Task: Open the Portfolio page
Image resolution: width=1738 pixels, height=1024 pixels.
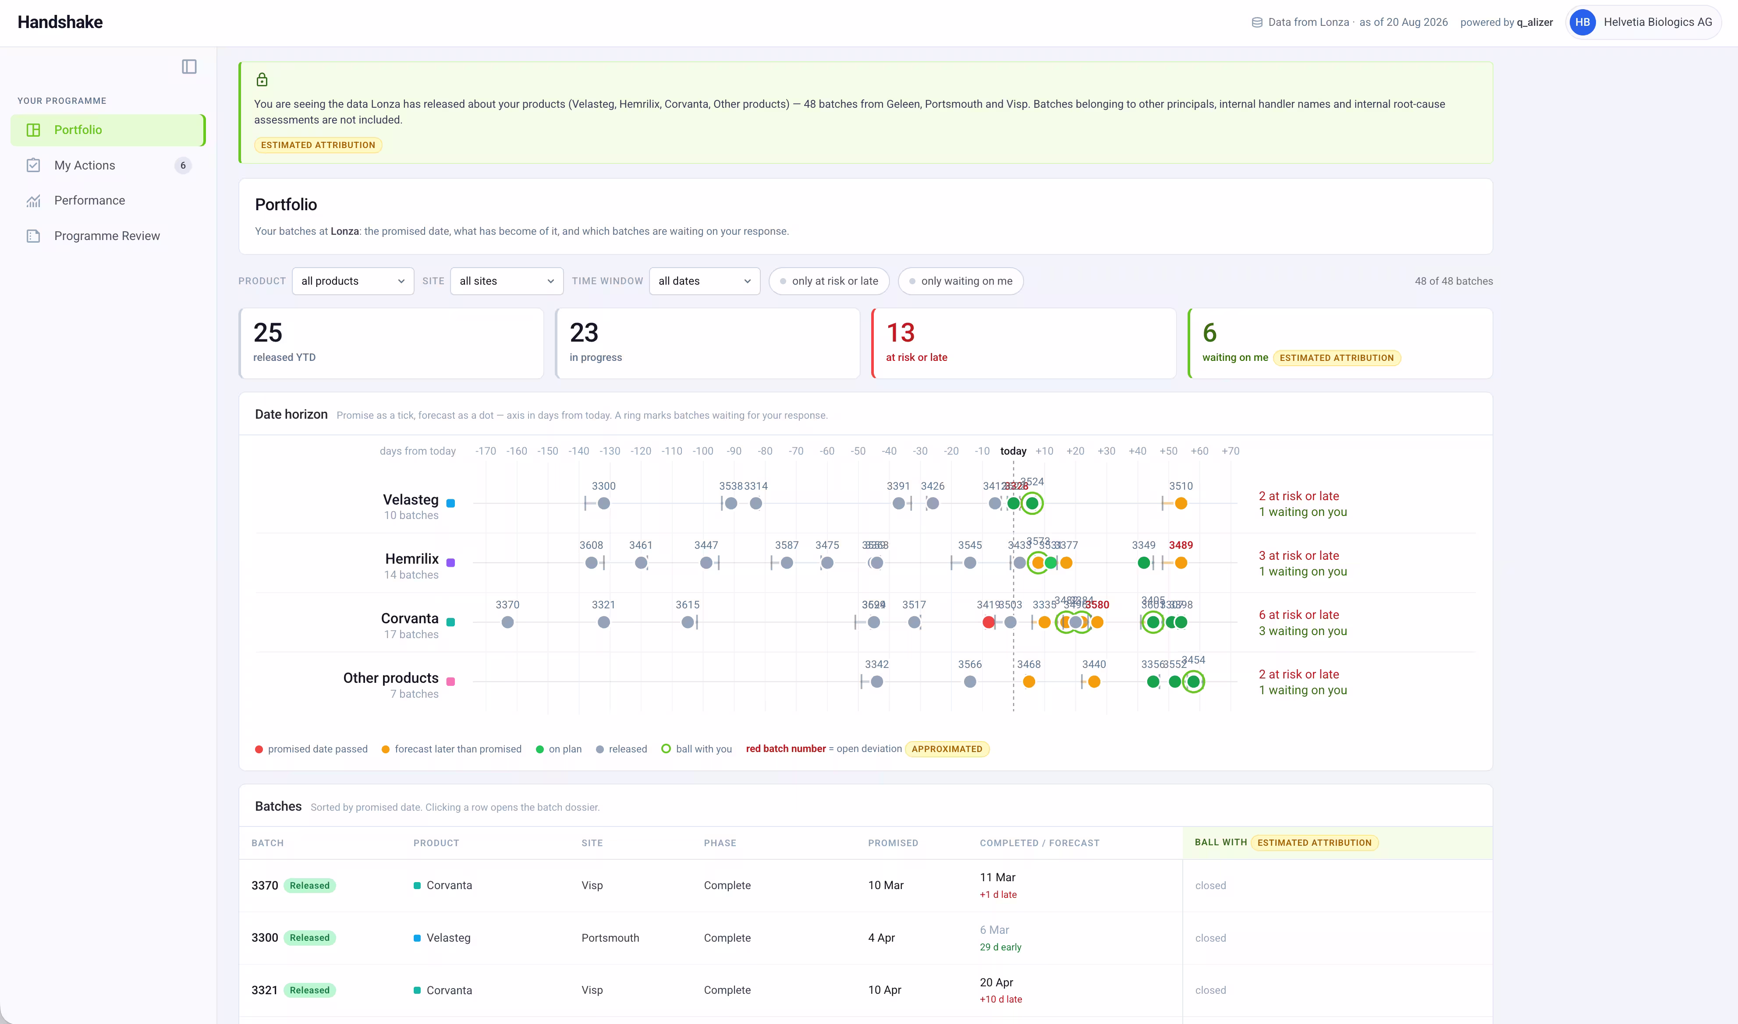Action: point(108,130)
